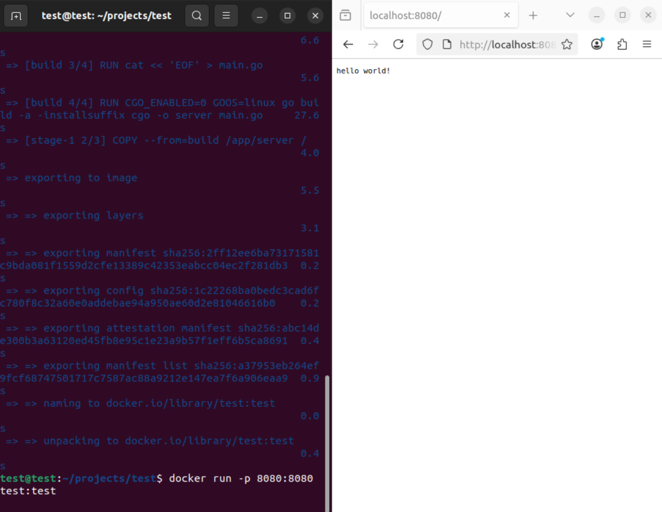Click the terminal search icon
The image size is (662, 512).
pyautogui.click(x=197, y=16)
